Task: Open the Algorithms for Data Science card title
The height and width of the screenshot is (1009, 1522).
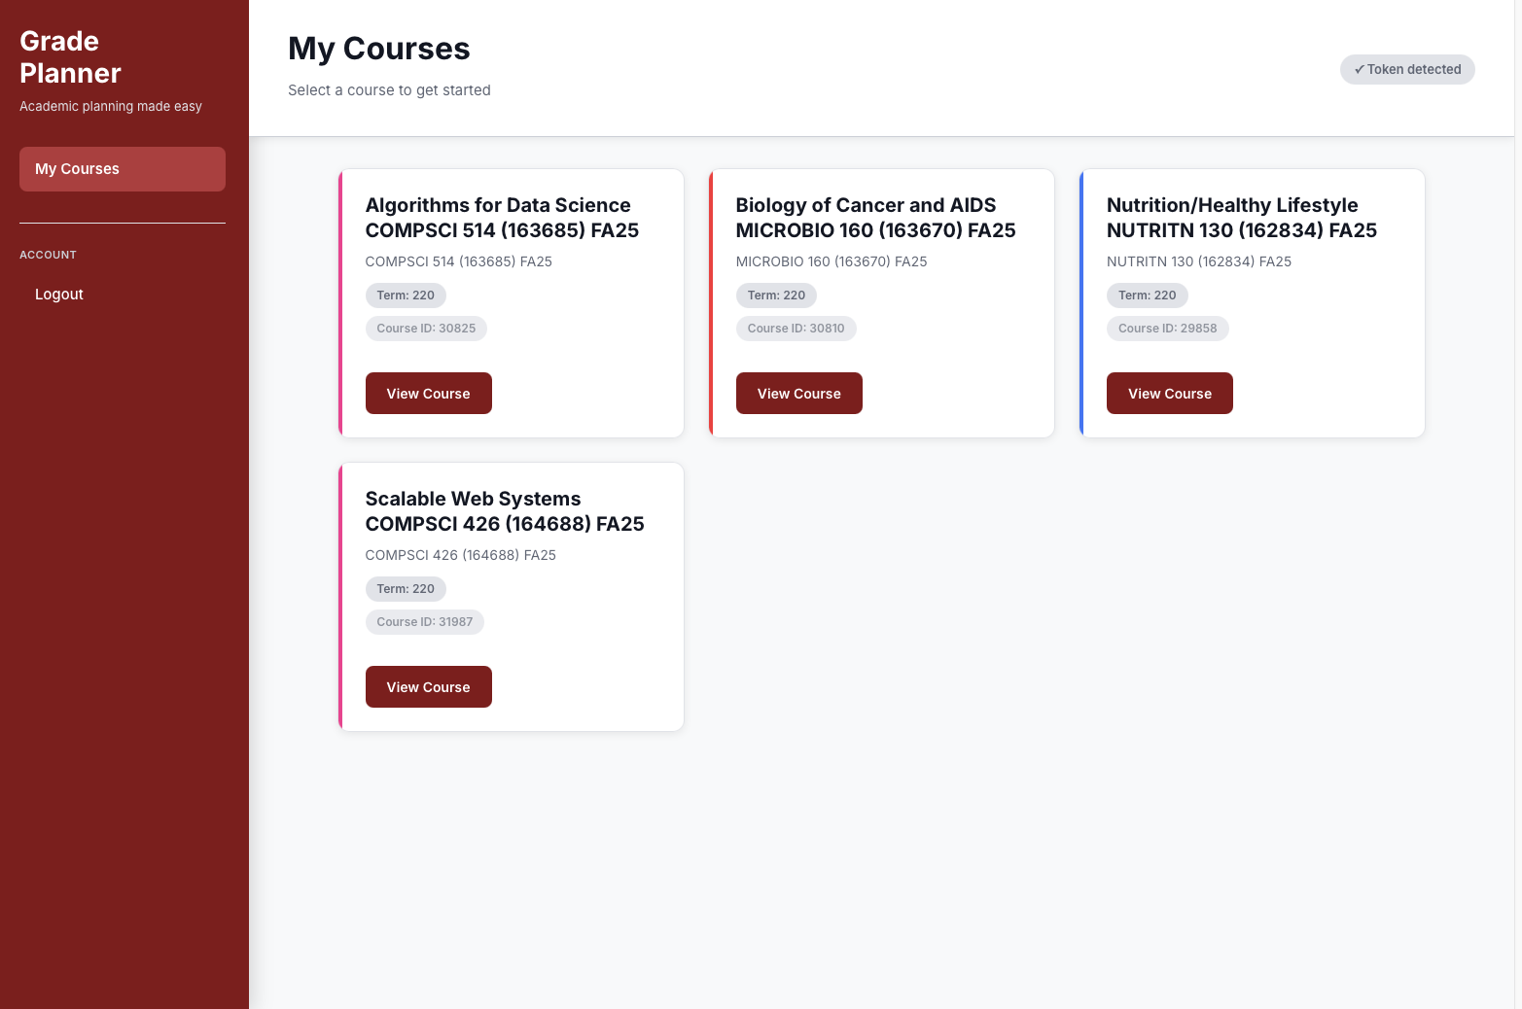Action: [x=502, y=218]
